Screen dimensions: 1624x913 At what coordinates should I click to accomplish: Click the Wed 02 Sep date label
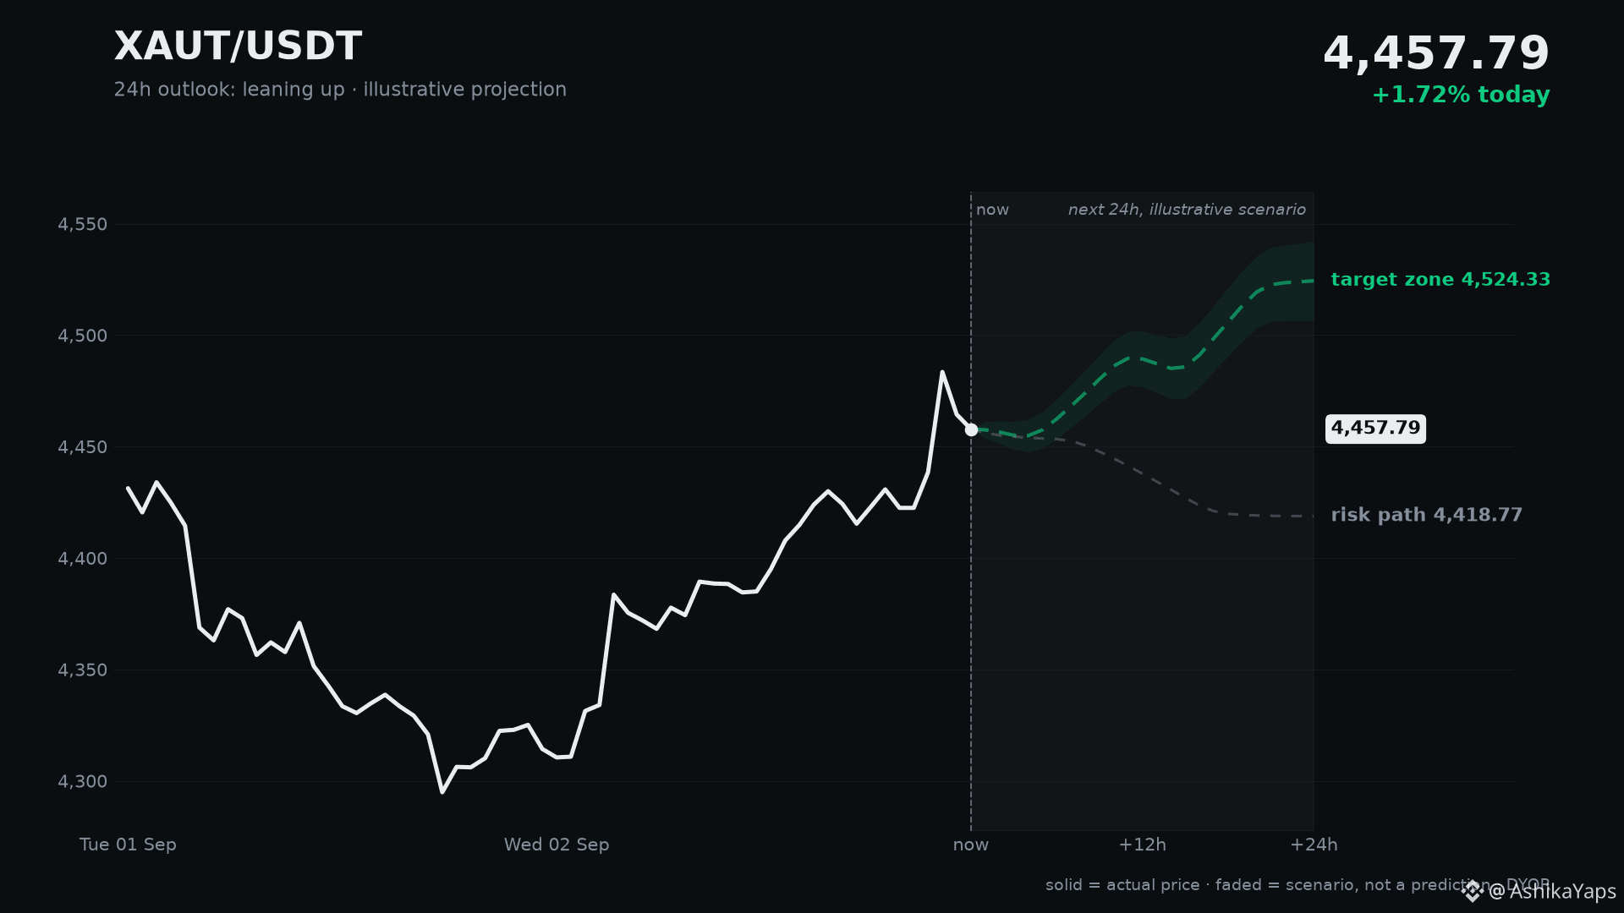click(x=557, y=845)
